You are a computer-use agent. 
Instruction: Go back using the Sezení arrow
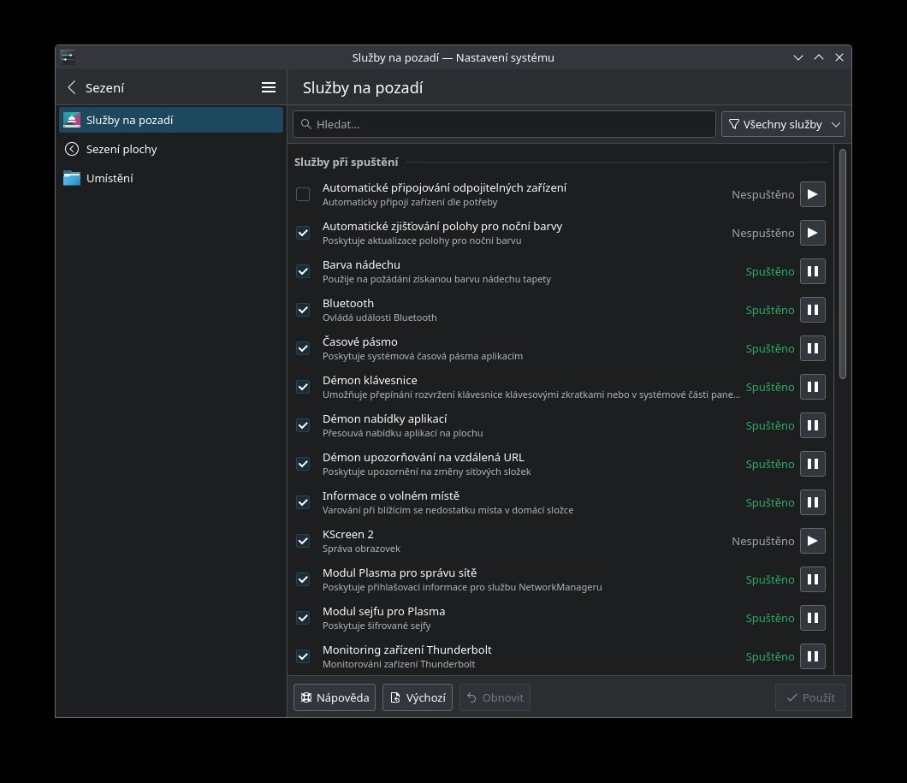[72, 87]
